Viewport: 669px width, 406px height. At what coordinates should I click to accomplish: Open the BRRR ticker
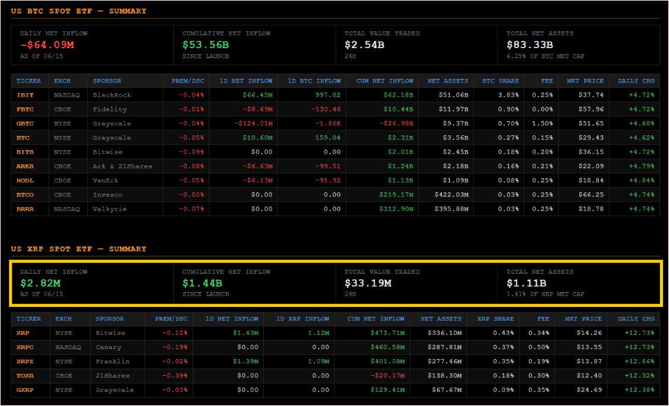point(25,209)
